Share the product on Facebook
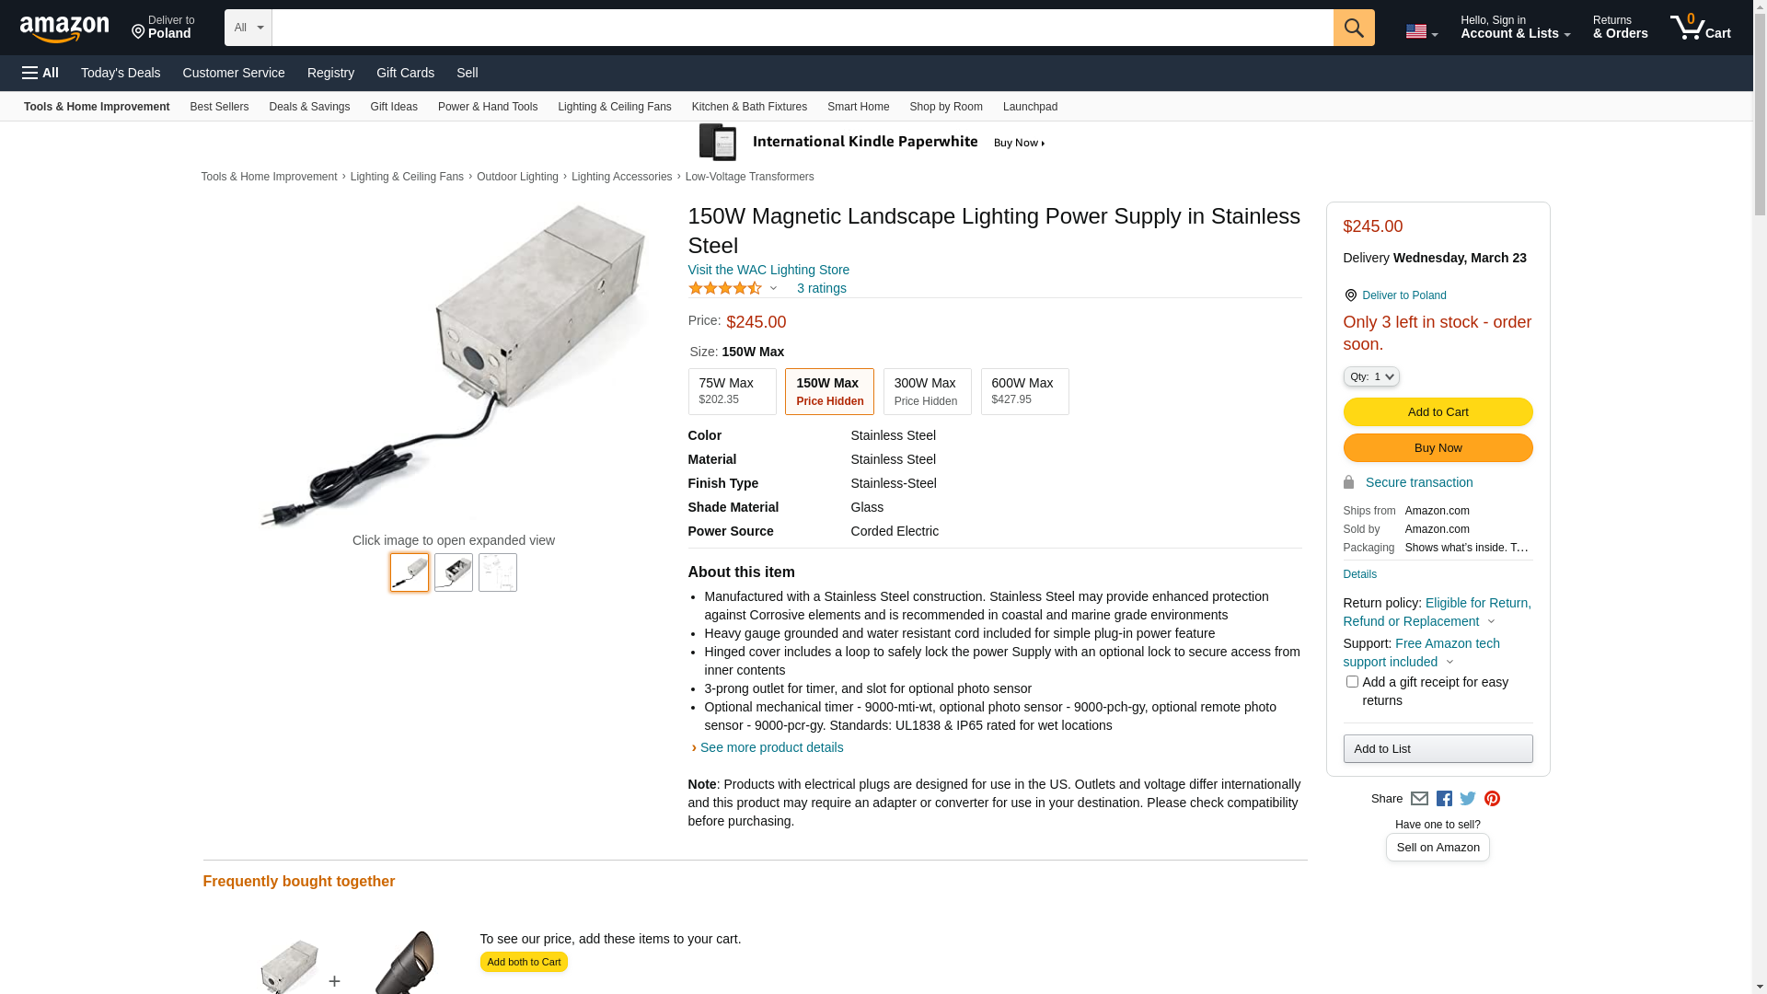 tap(1444, 799)
